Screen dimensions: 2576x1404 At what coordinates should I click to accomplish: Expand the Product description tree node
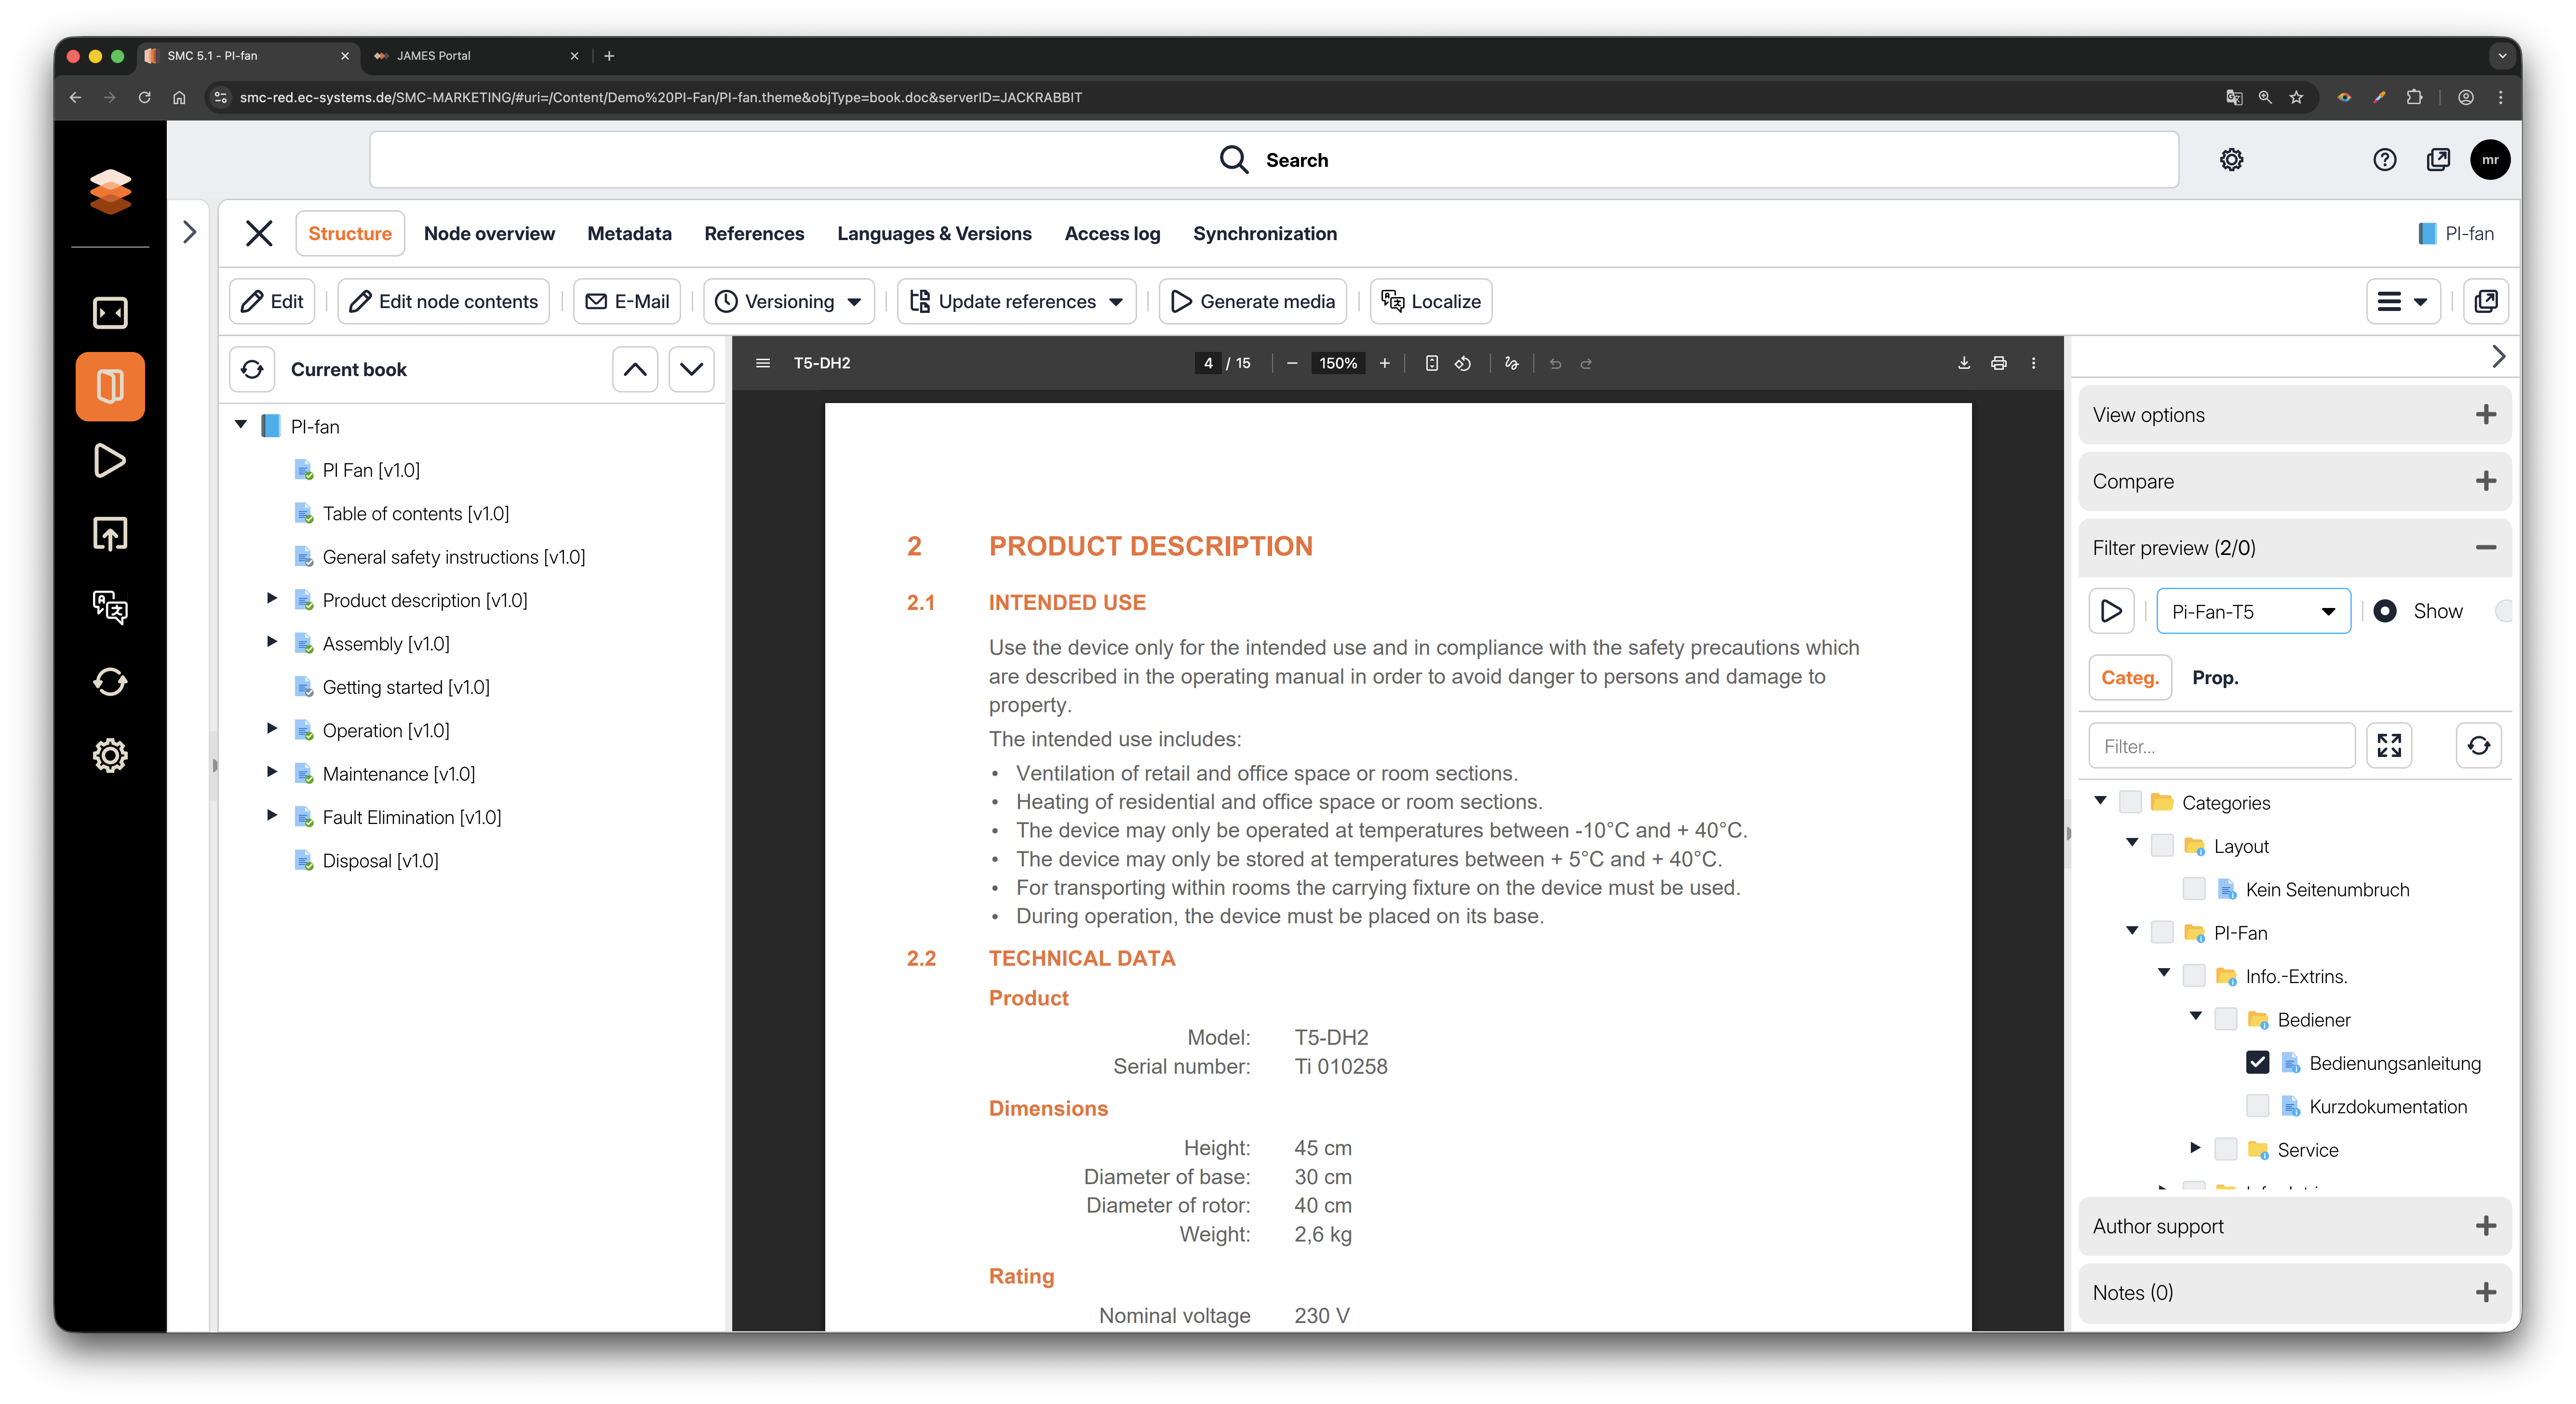coord(271,599)
